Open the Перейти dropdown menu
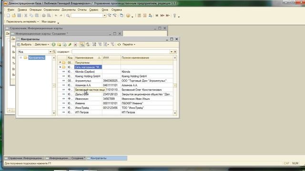Screen dimensions: 305x171 pyautogui.click(x=129, y=45)
